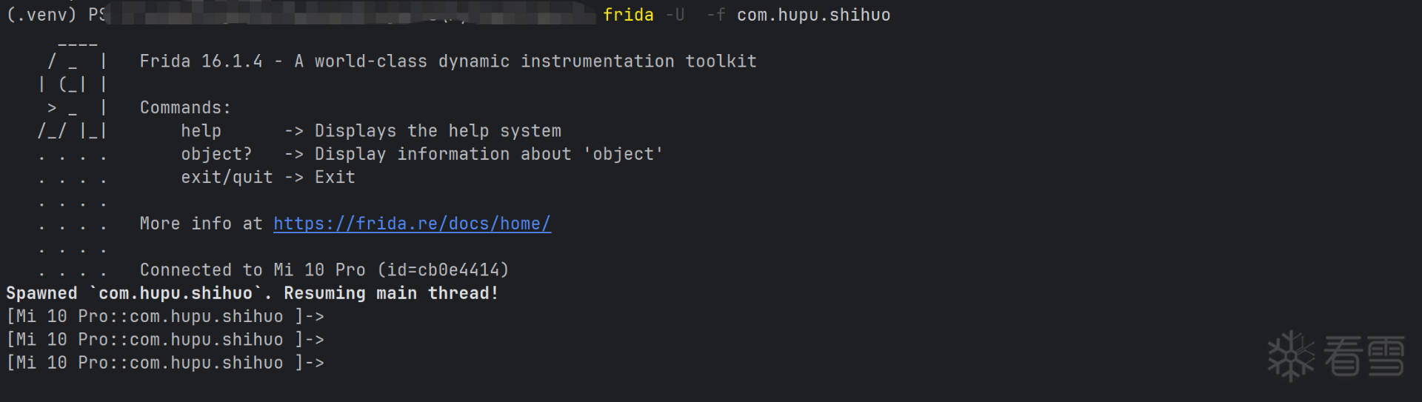Click the (.venv) environment prefix
The width and height of the screenshot is (1422, 402).
tap(41, 15)
